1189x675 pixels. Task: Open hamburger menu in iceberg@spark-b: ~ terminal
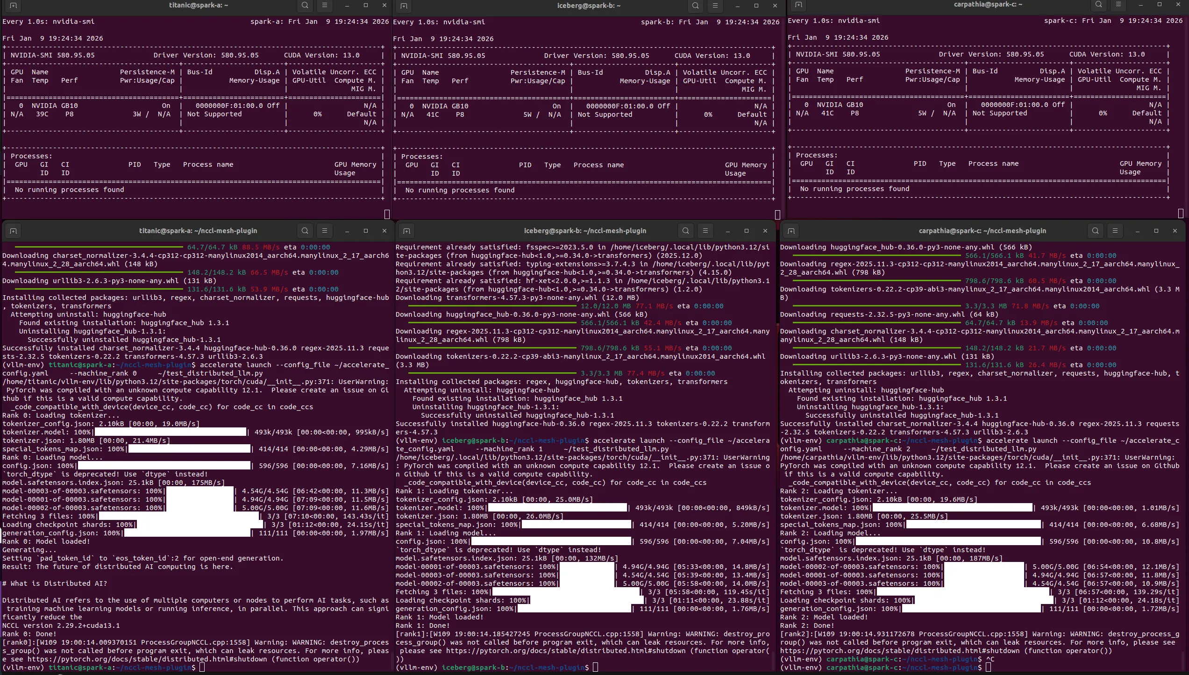click(x=715, y=6)
